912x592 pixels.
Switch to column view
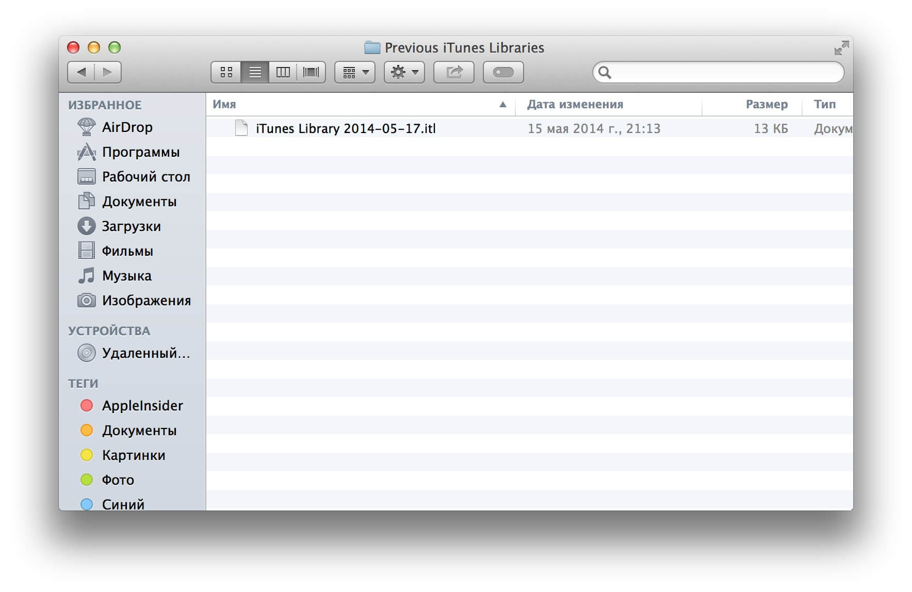[x=283, y=72]
